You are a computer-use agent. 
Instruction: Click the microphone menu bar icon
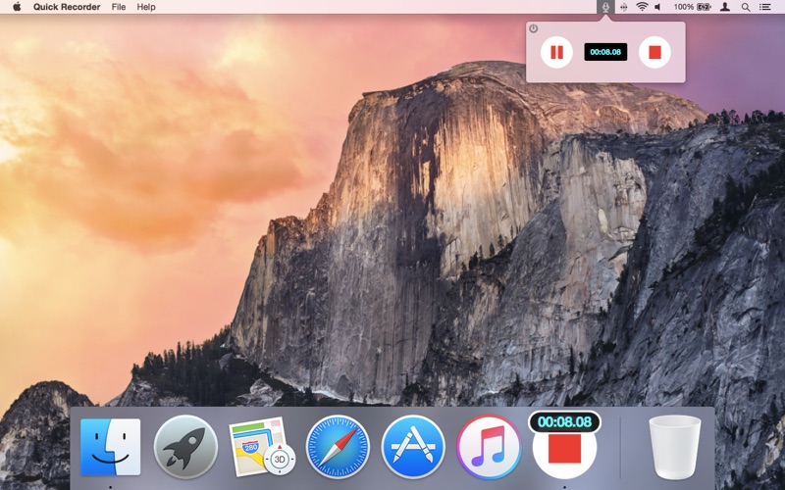[605, 7]
